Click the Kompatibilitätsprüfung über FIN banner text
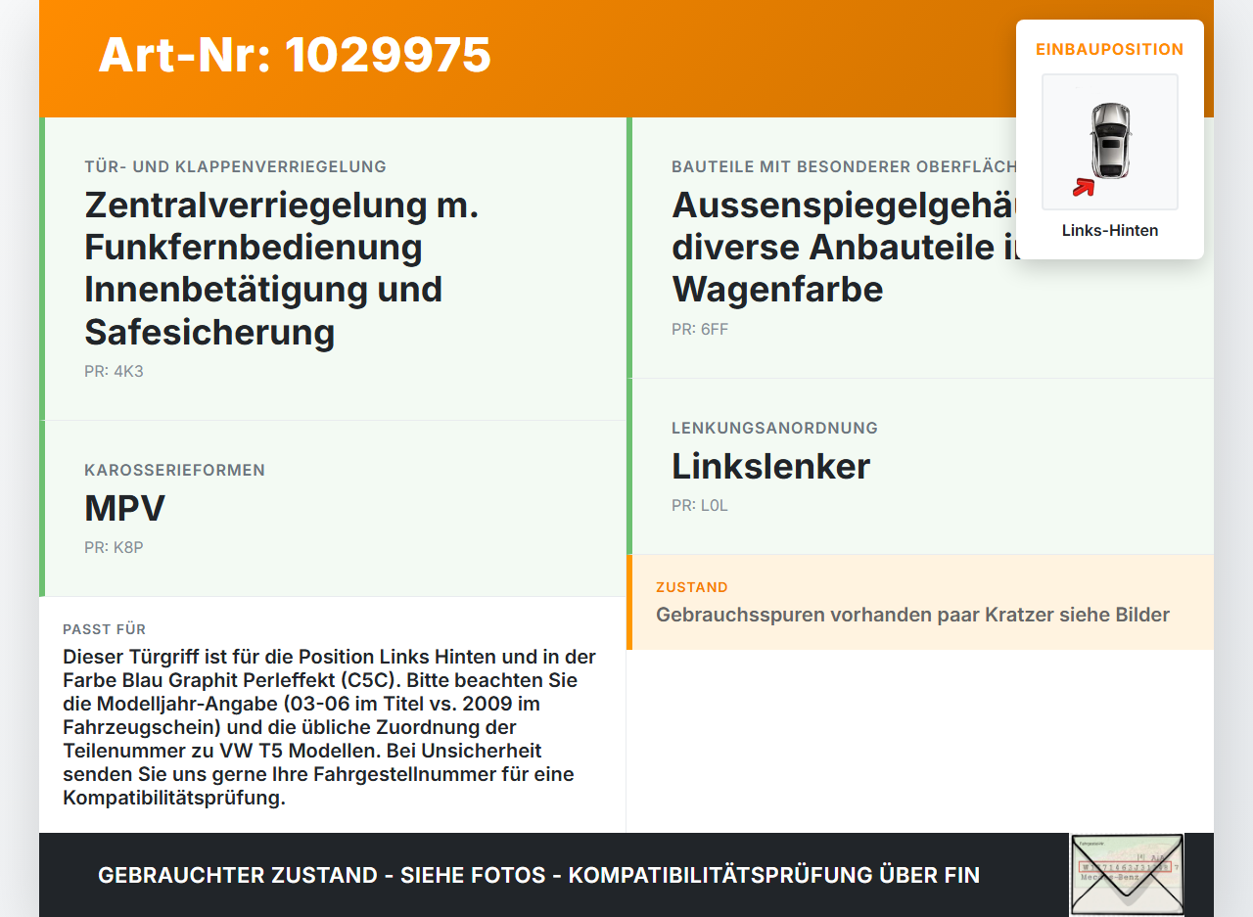The image size is (1253, 917). coord(537,874)
